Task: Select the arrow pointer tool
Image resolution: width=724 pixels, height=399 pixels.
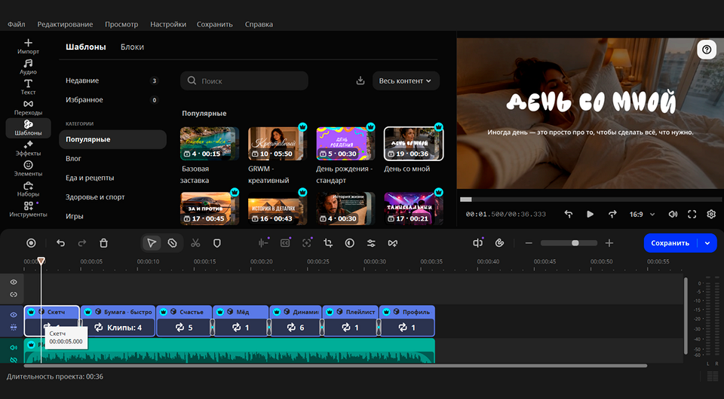Action: coord(152,243)
